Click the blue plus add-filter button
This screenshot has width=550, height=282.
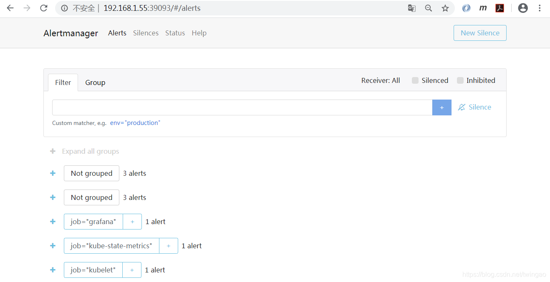[442, 107]
